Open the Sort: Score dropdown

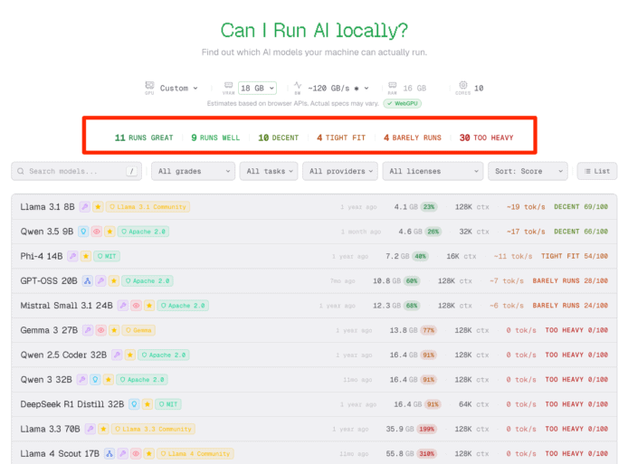pos(528,171)
